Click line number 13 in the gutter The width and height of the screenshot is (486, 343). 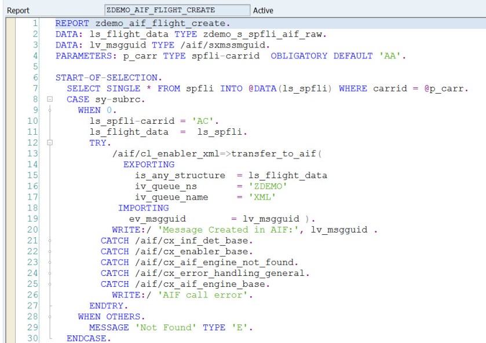(x=32, y=153)
